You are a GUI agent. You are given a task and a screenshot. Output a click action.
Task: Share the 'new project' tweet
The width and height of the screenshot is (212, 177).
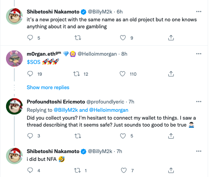[x=171, y=38]
